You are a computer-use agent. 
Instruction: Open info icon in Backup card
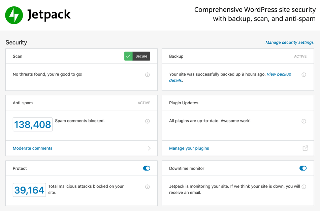point(304,75)
